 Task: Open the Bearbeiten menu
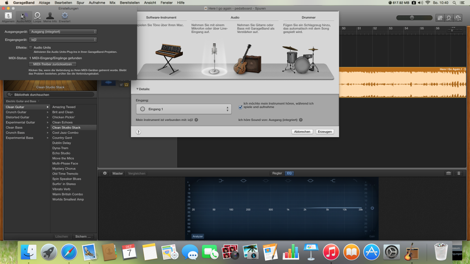pyautogui.click(x=64, y=3)
